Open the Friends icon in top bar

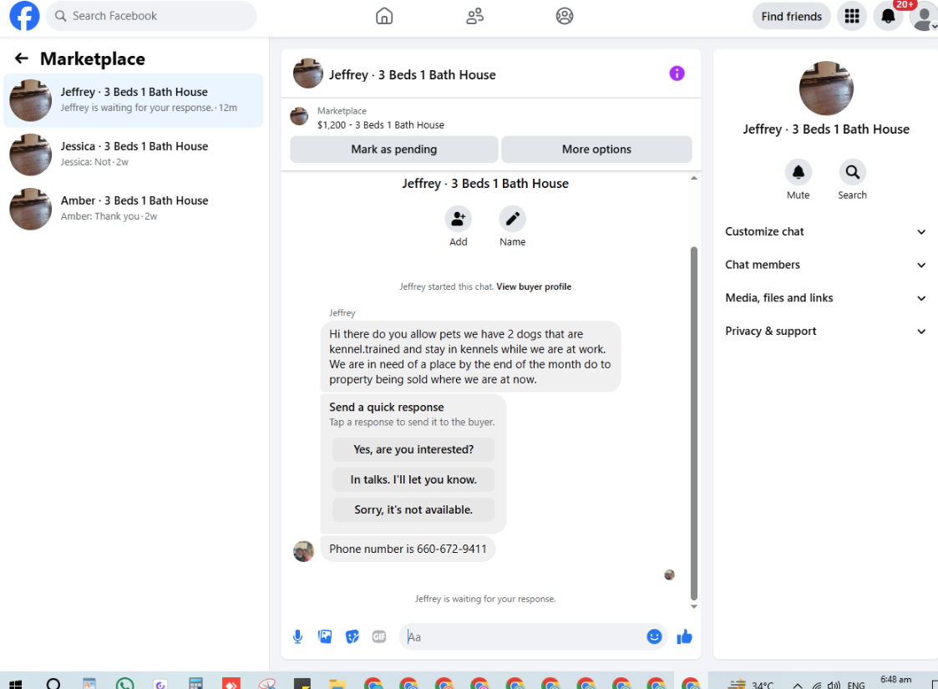point(475,16)
